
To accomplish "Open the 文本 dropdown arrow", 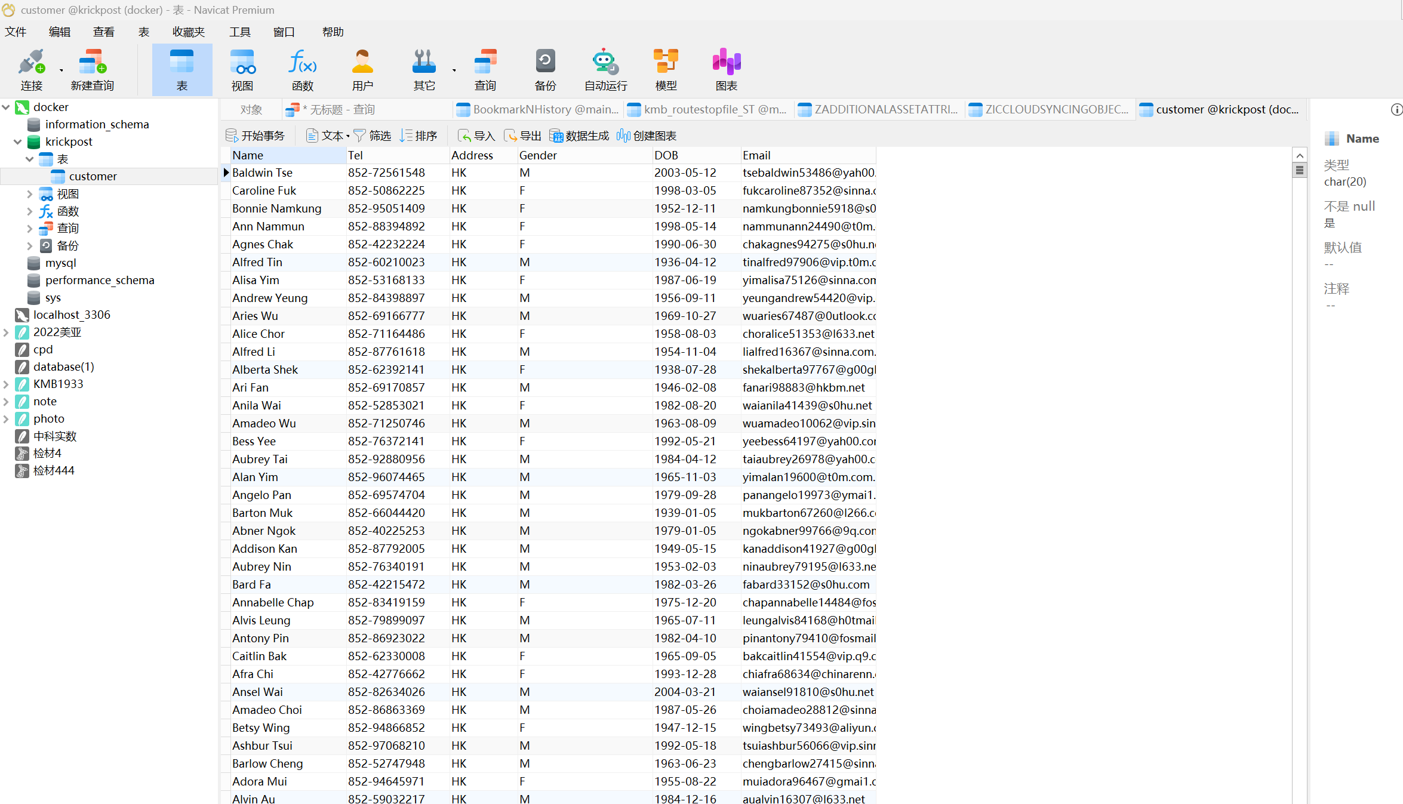I will 348,136.
